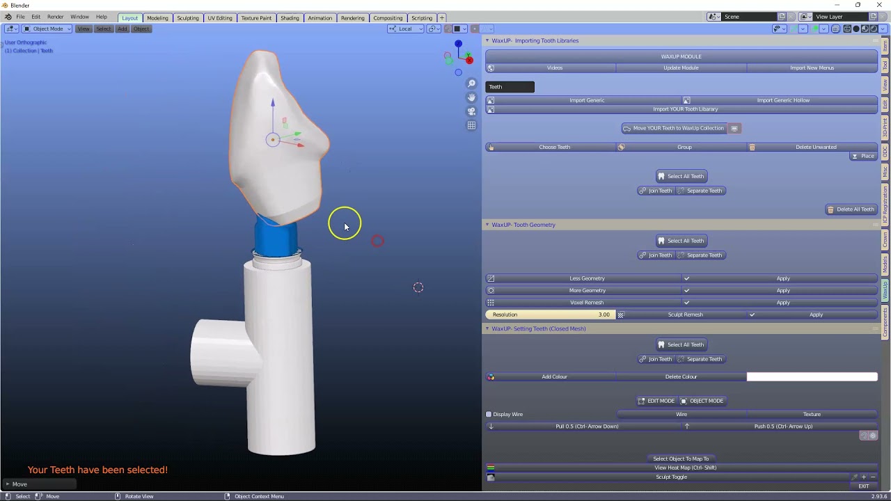The height and width of the screenshot is (501, 891).
Task: Switch to rendered viewport shading
Action: (874, 29)
